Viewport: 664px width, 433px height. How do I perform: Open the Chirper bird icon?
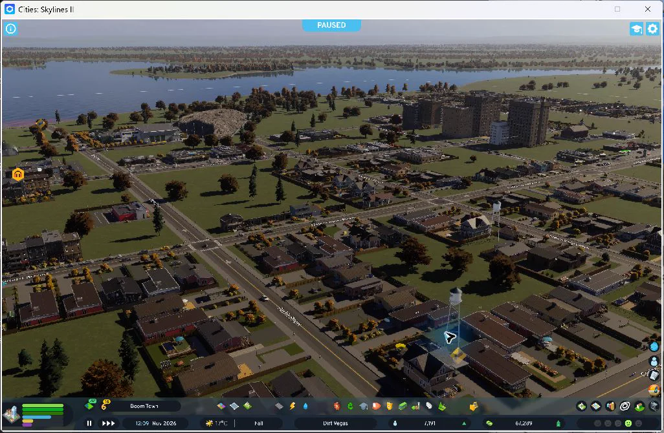654,347
